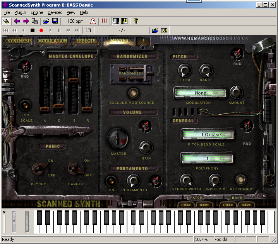Open the Modulation source selector showing None

click(200, 93)
